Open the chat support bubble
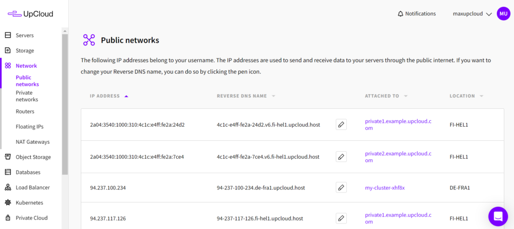The width and height of the screenshot is (514, 229). 498,216
